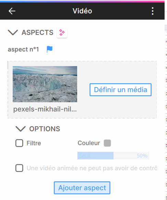The width and height of the screenshot is (167, 200).
Task: Collapse the ASPECTS section chevron
Action: (x=13, y=32)
